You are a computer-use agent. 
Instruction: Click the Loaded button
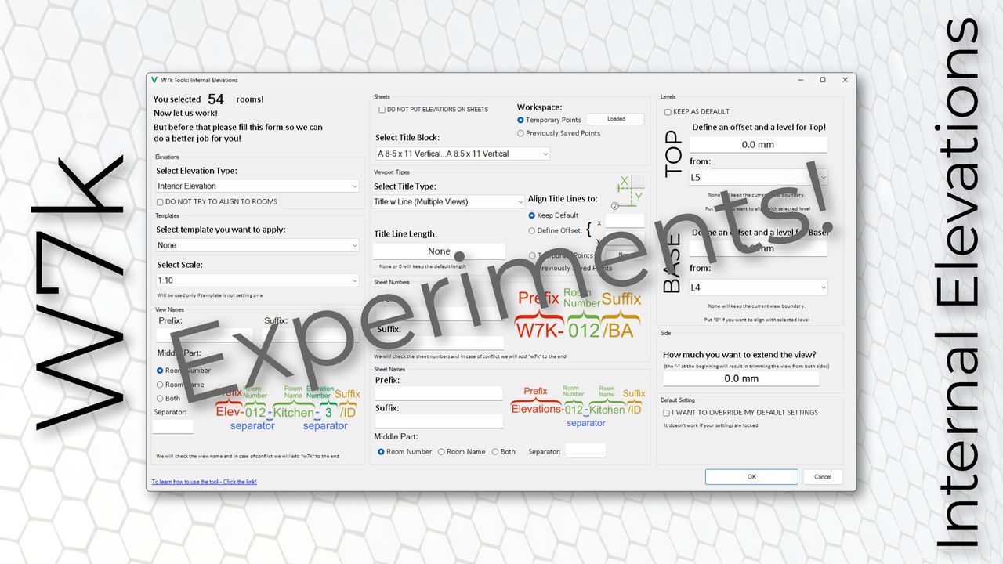(616, 119)
